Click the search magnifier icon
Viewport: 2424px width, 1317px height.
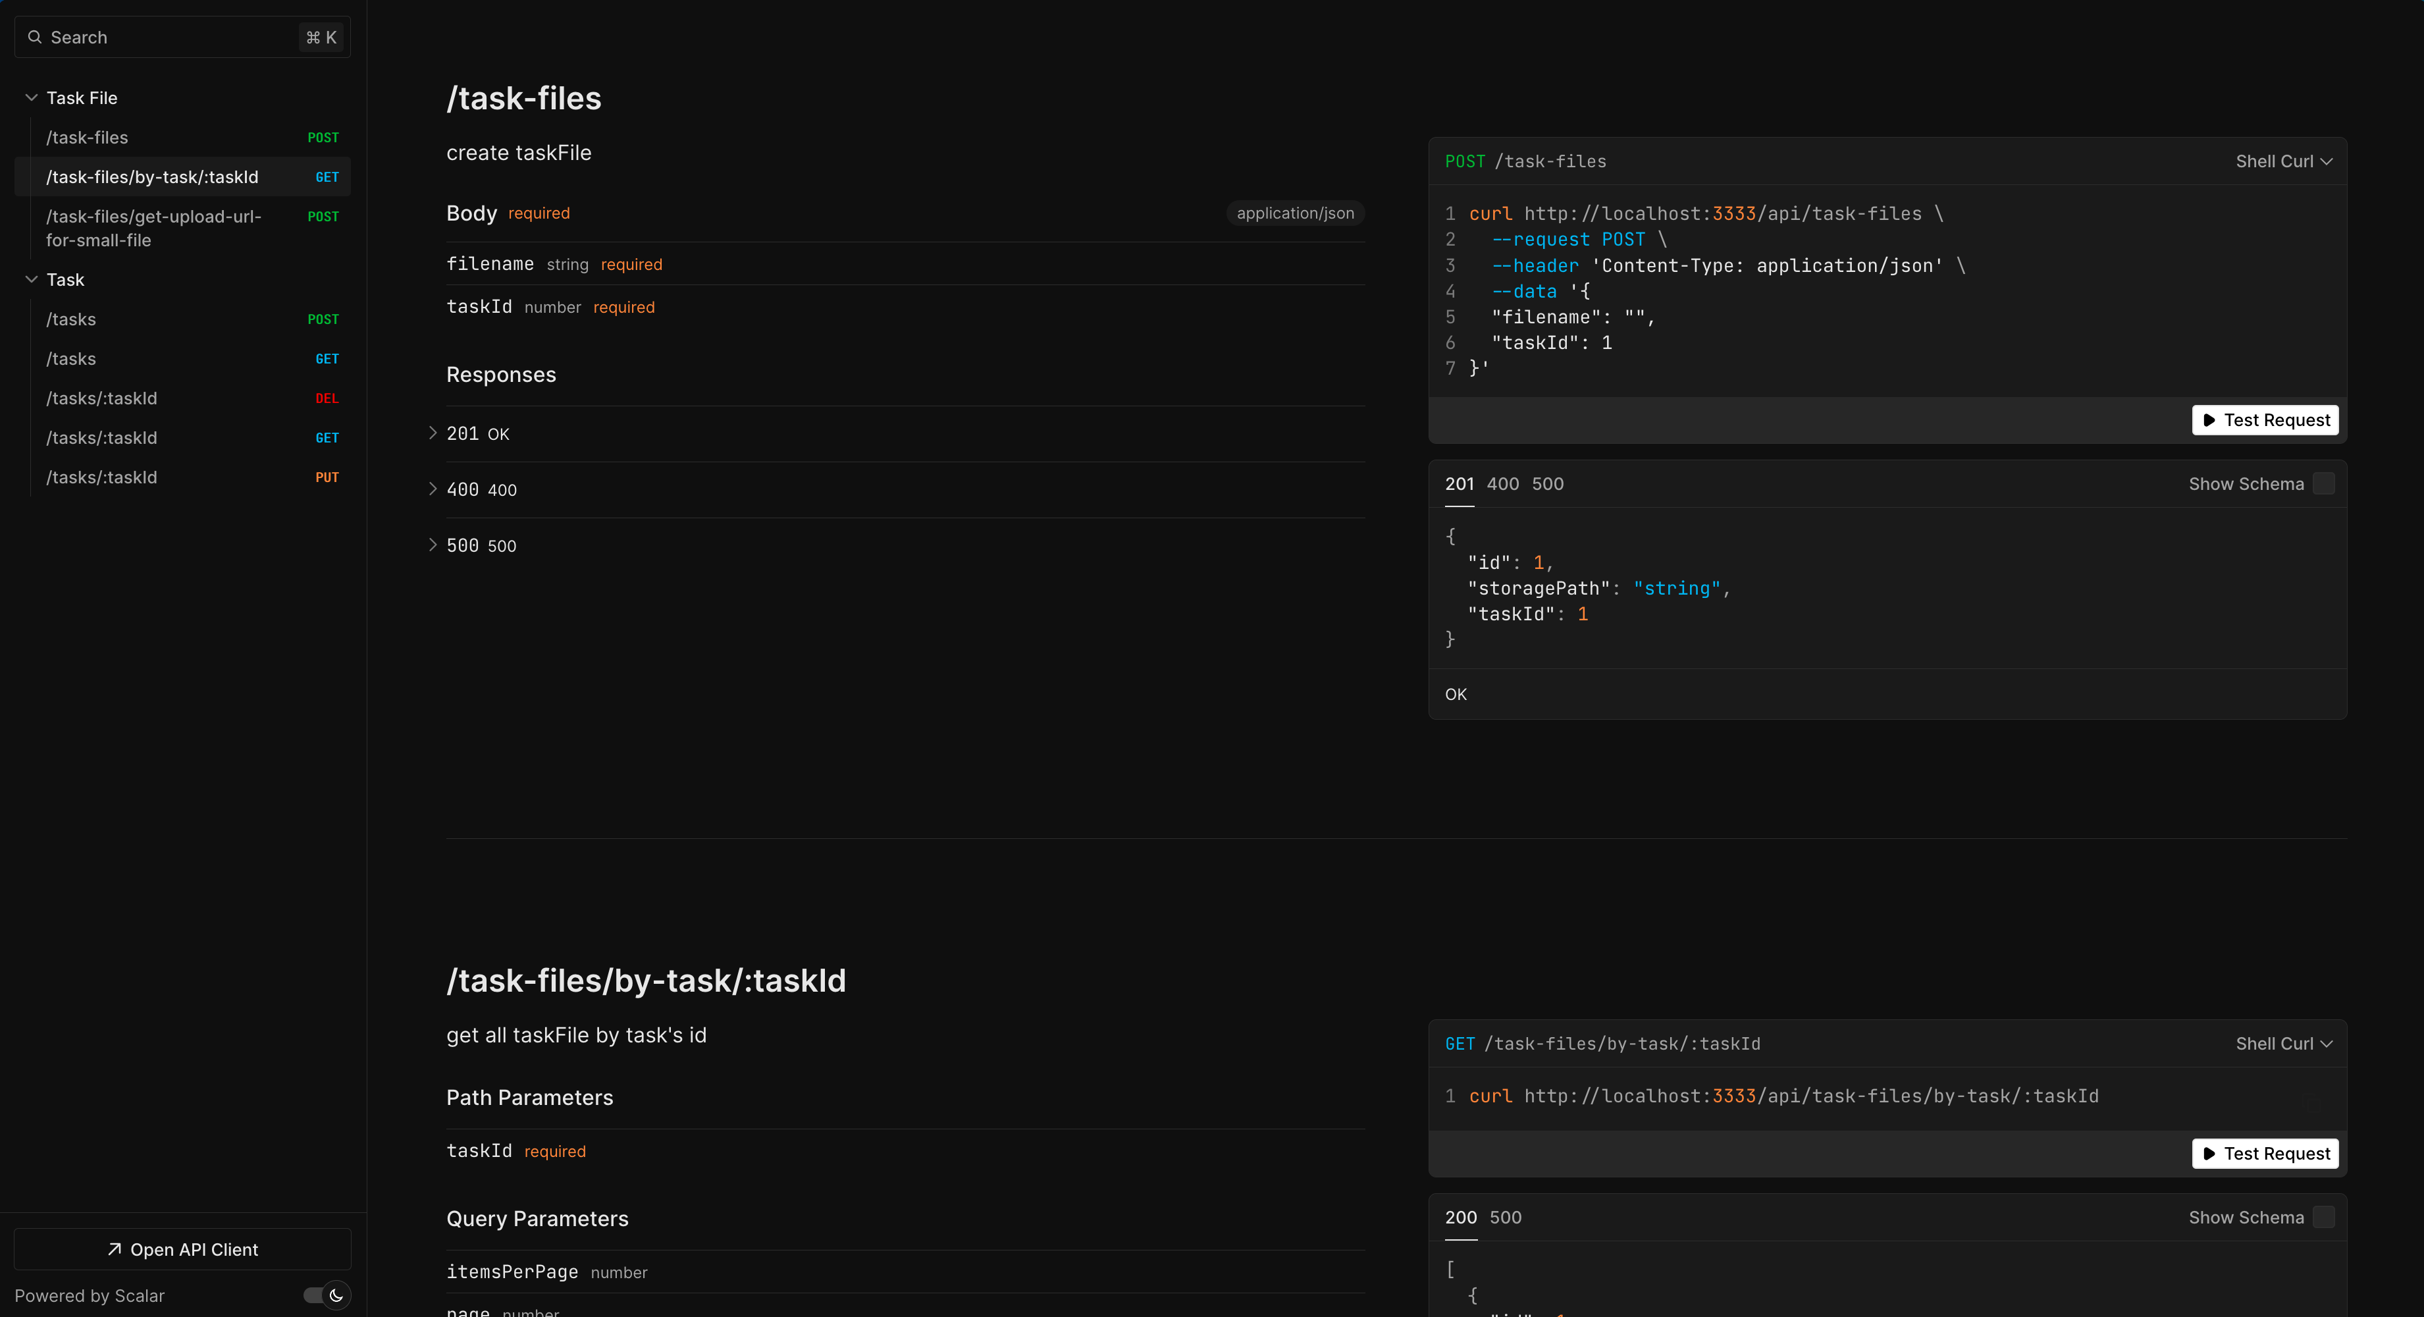pos(35,37)
